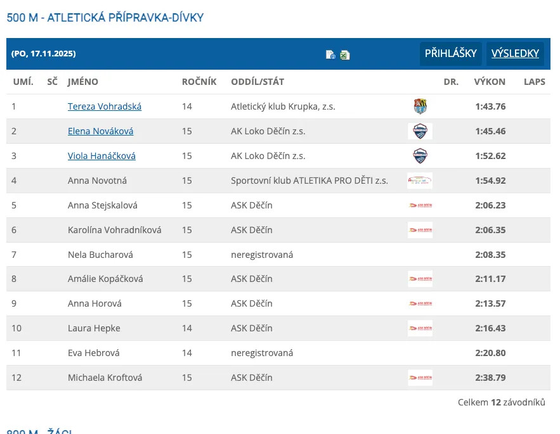The height and width of the screenshot is (434, 560).
Task: Download results via the Excel icon
Action: tap(344, 54)
